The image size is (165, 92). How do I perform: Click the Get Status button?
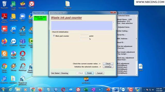pos(55,73)
